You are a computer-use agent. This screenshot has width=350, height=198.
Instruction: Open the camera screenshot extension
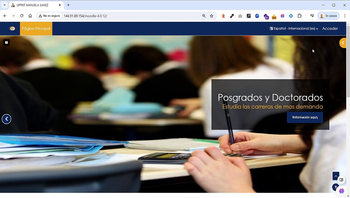240,16
